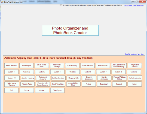
Task: Click the Data Tracking Apps List window icon
Action: pyautogui.click(x=2, y=2)
